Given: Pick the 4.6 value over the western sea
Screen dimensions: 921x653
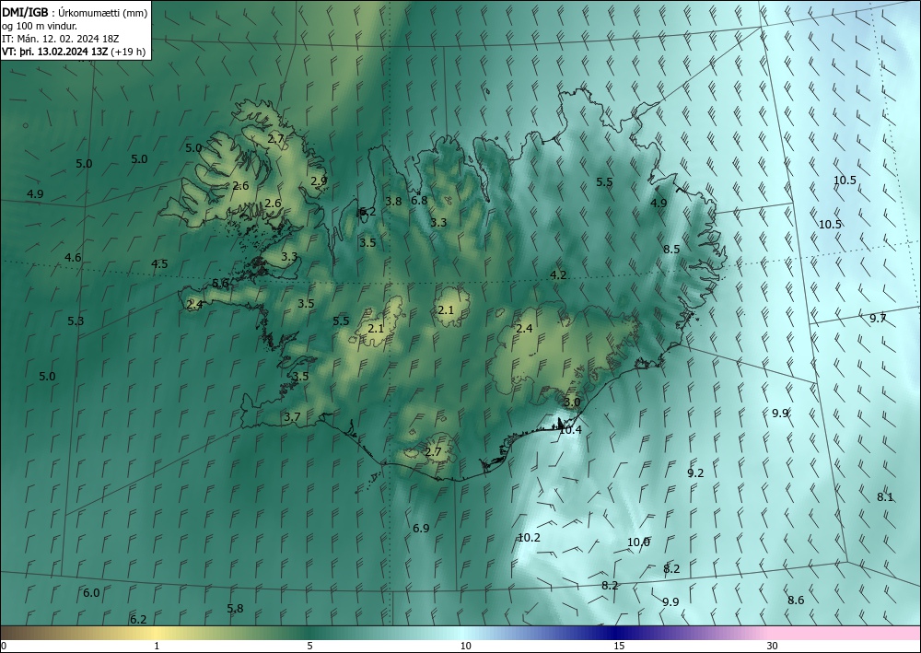Looking at the screenshot, I should point(73,257).
